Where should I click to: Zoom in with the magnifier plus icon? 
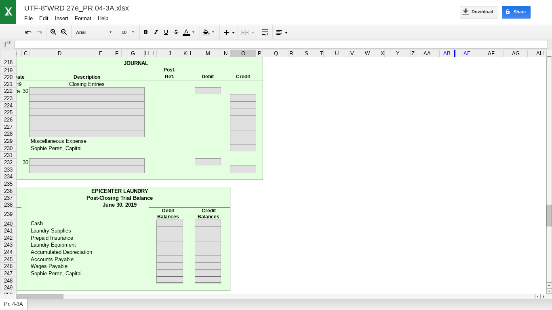53,32
